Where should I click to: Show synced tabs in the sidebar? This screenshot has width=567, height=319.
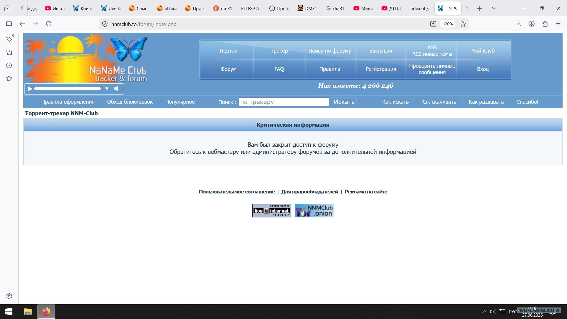pyautogui.click(x=9, y=52)
